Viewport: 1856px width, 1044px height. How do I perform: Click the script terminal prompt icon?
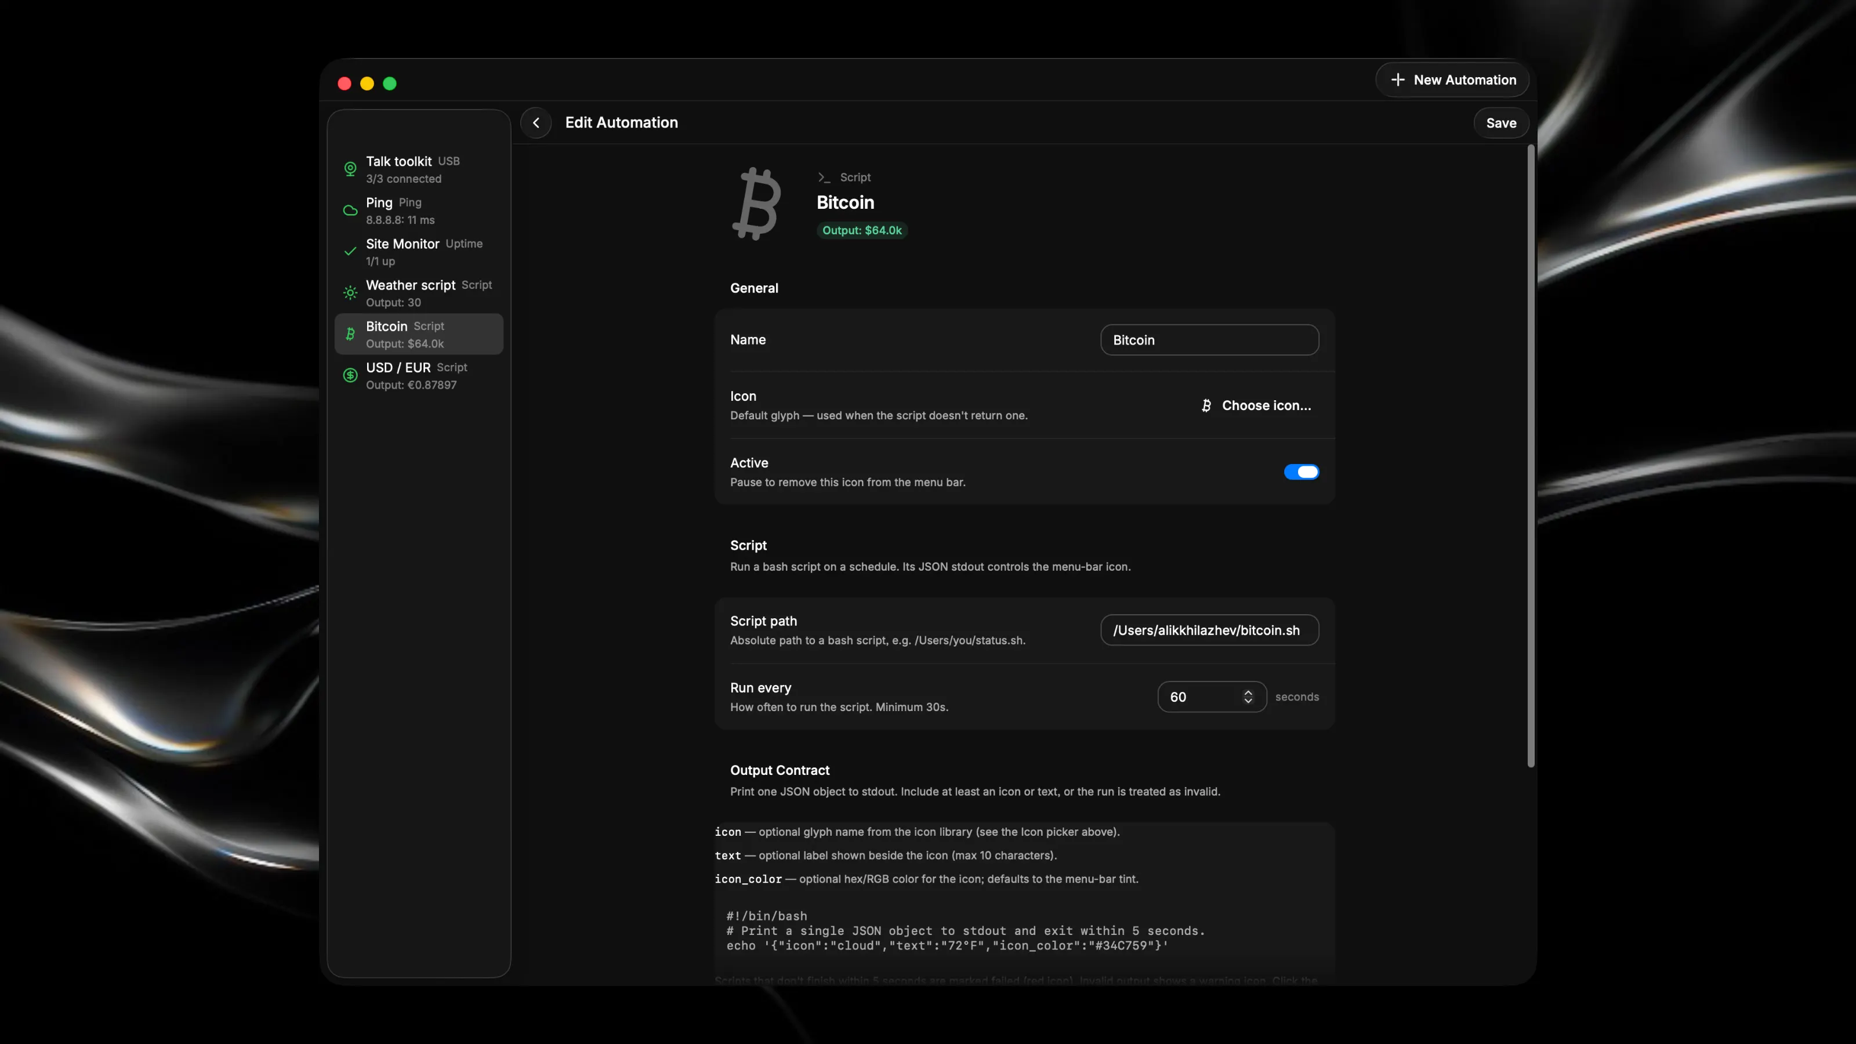(x=824, y=177)
